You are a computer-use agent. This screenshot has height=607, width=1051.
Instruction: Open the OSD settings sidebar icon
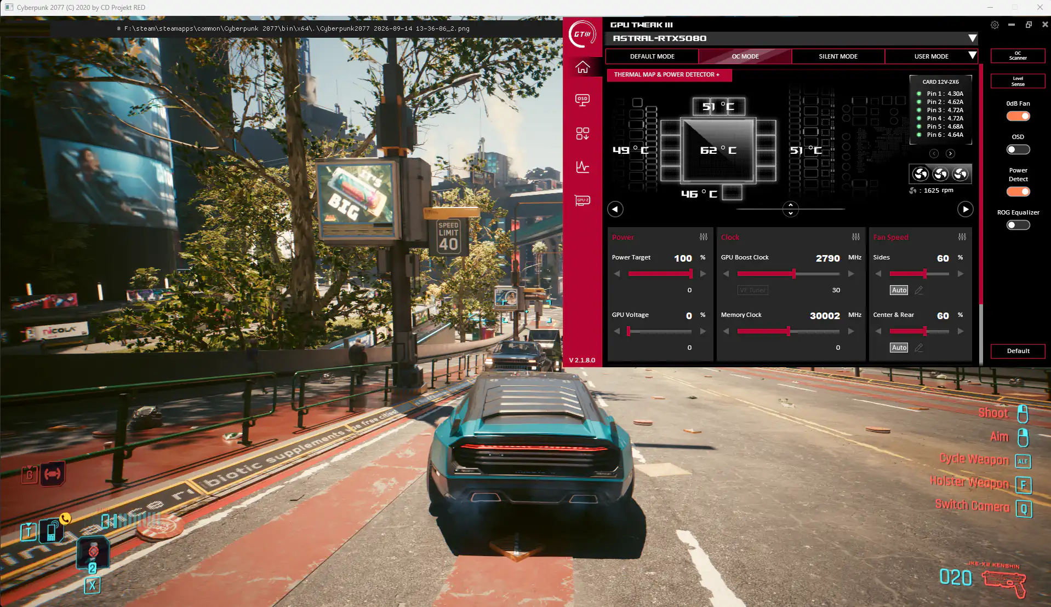pyautogui.click(x=582, y=100)
